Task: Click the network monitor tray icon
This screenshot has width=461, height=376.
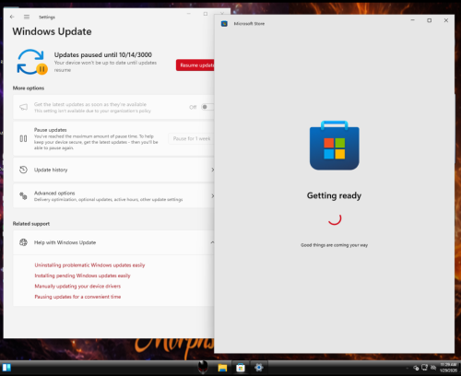Action: (x=425, y=368)
